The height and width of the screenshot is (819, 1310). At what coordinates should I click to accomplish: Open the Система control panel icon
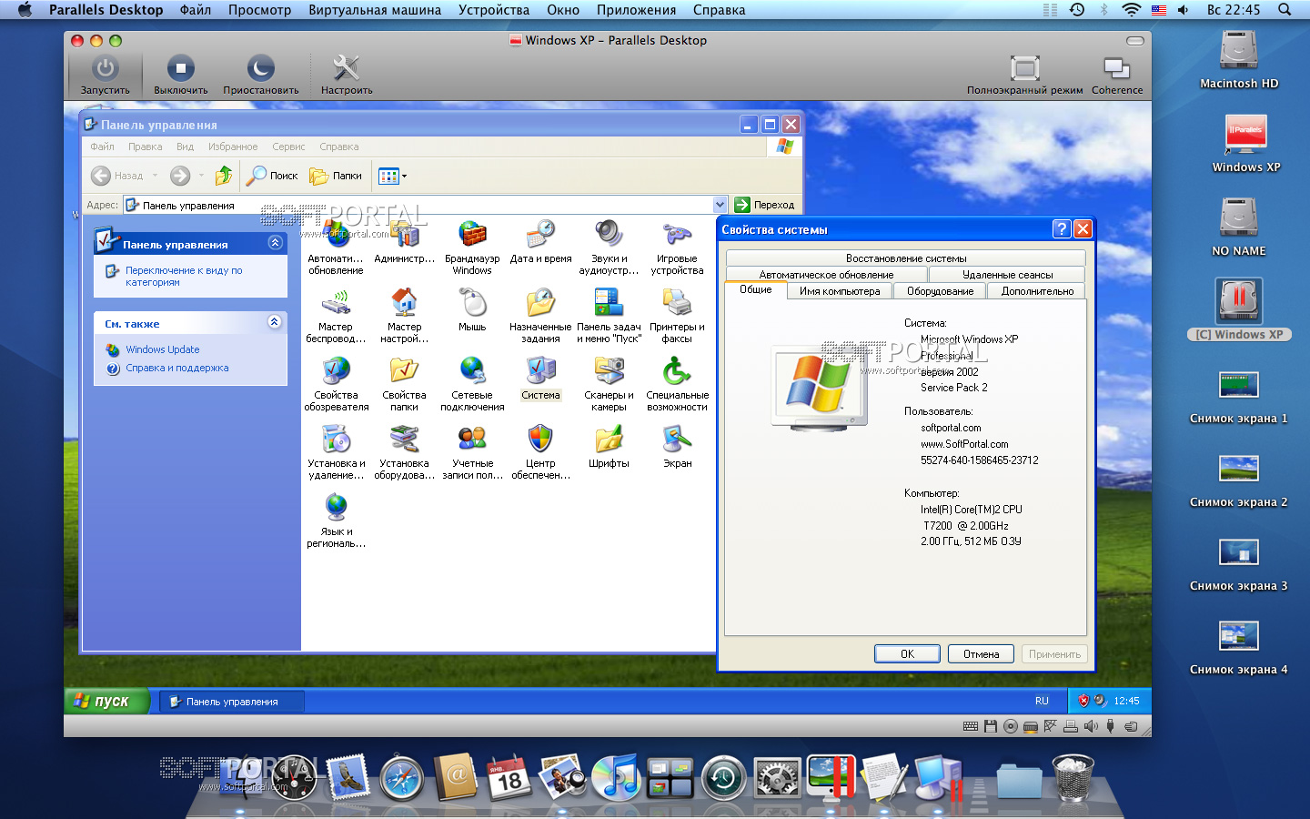tap(540, 378)
